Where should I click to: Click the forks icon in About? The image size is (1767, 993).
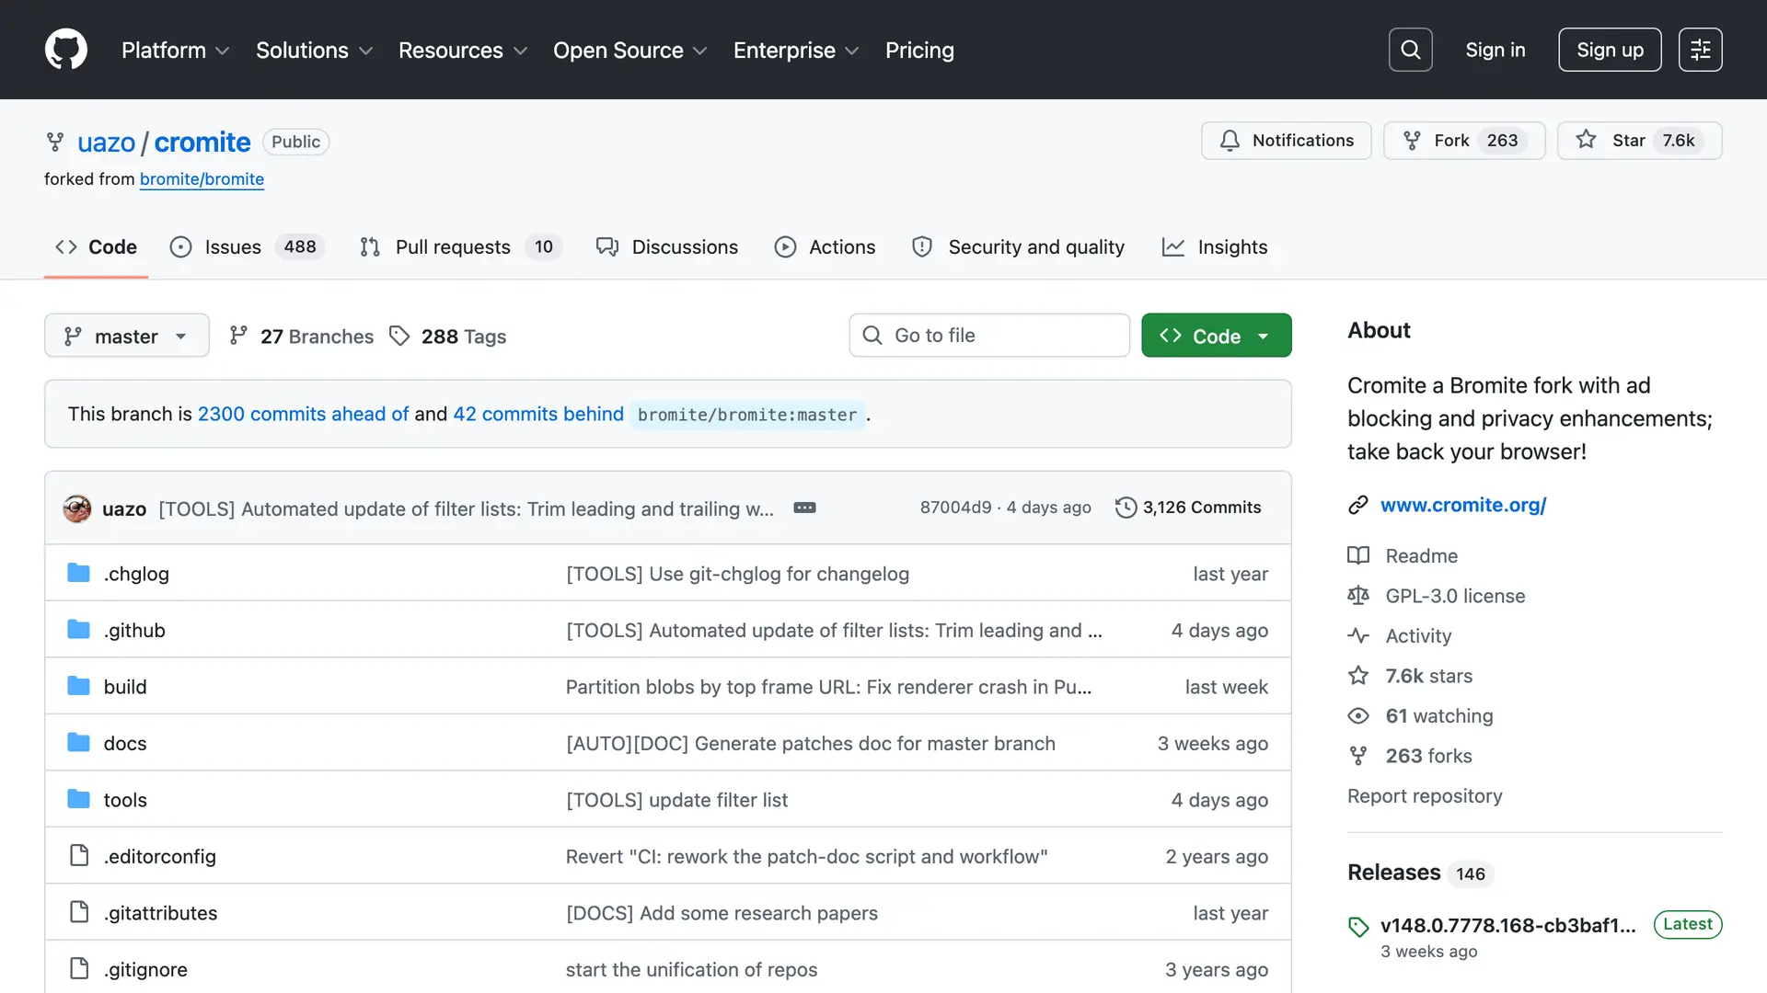pyautogui.click(x=1358, y=756)
